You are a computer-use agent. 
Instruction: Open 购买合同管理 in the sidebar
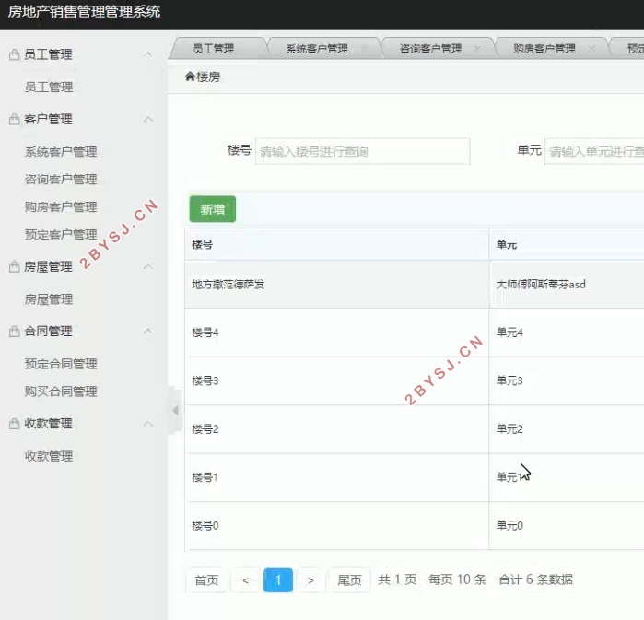tap(61, 391)
